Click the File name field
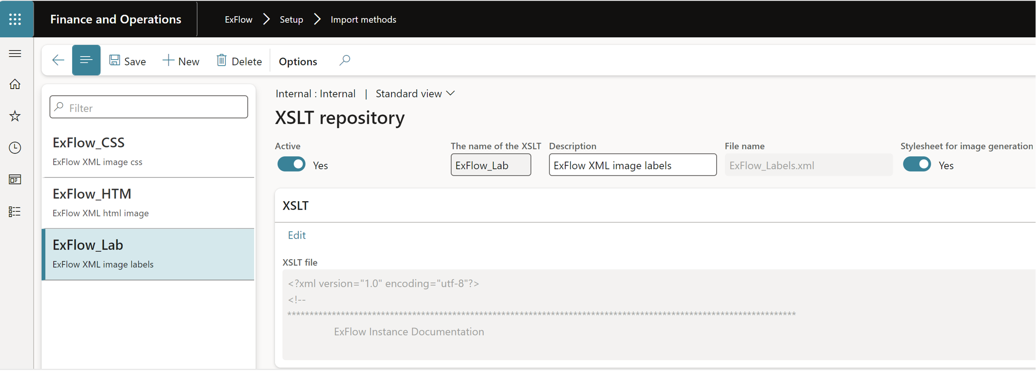The image size is (1036, 371). coord(808,165)
